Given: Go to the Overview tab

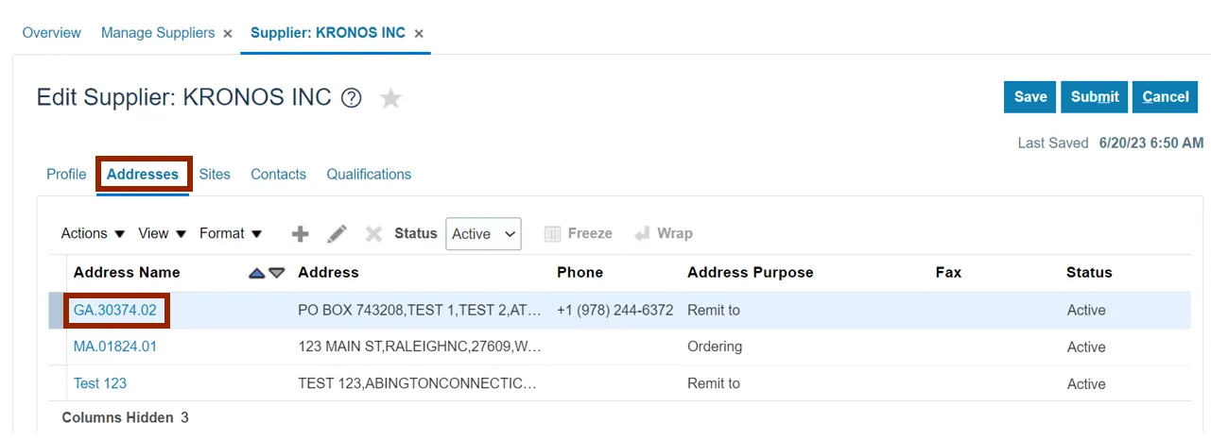Looking at the screenshot, I should tap(52, 33).
